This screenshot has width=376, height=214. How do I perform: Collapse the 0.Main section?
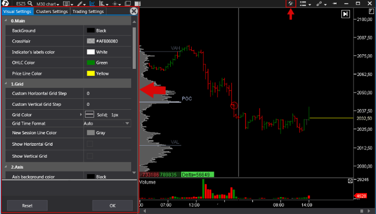coord(6,20)
